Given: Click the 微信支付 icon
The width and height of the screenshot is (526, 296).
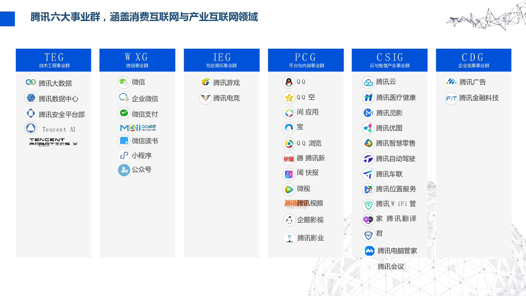Looking at the screenshot, I should [x=124, y=113].
